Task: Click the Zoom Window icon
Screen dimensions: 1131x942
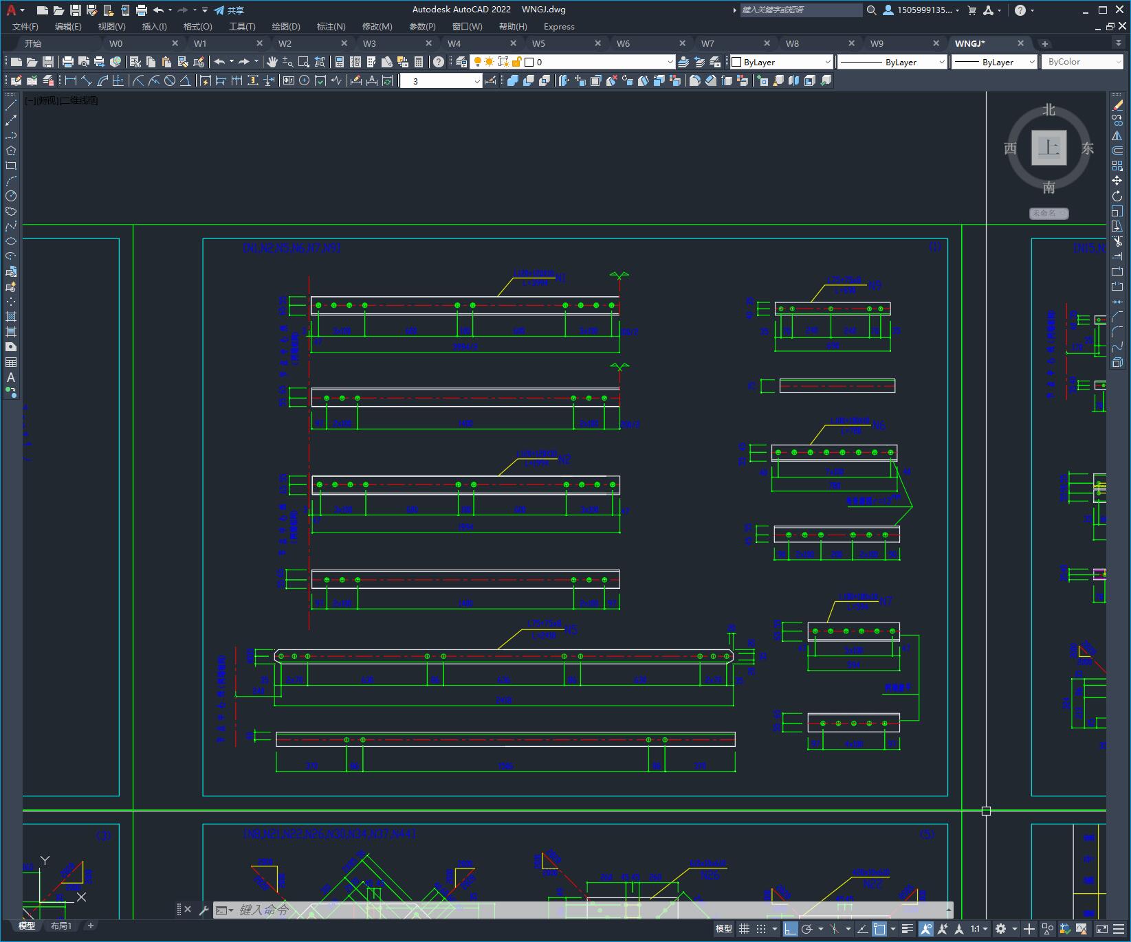Action: pyautogui.click(x=304, y=62)
